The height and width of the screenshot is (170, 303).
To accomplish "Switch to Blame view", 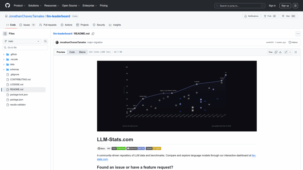I will tap(82, 52).
